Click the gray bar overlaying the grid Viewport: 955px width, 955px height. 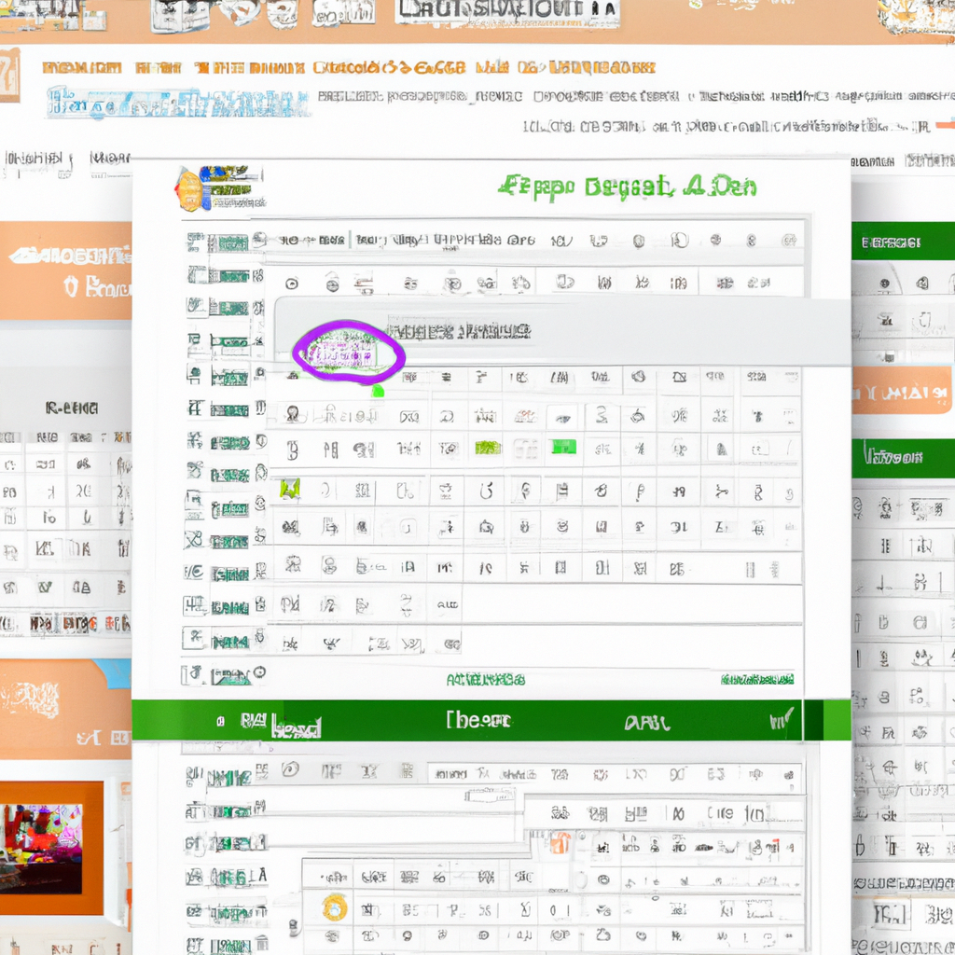coord(560,330)
